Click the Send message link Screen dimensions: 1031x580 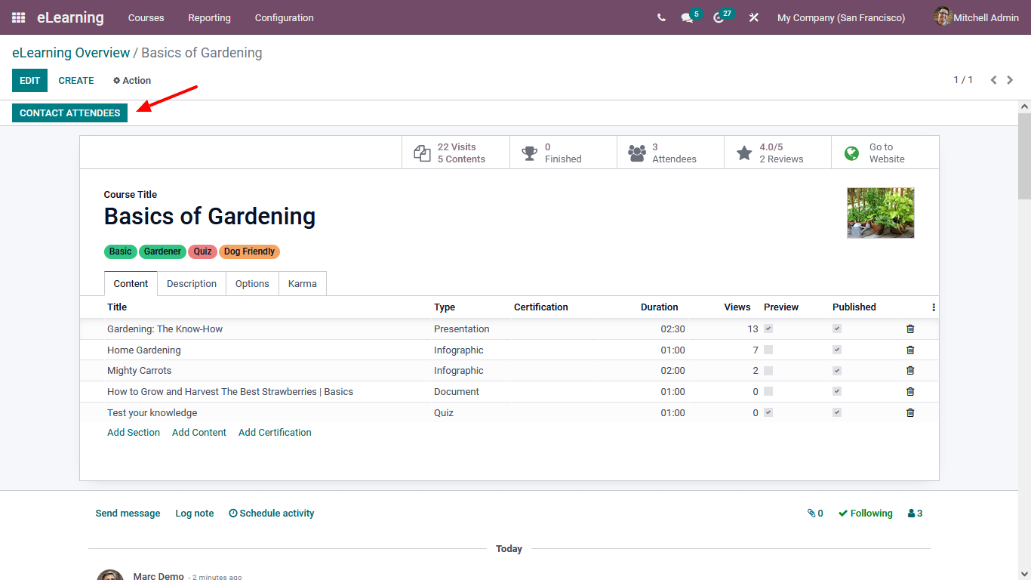point(128,514)
